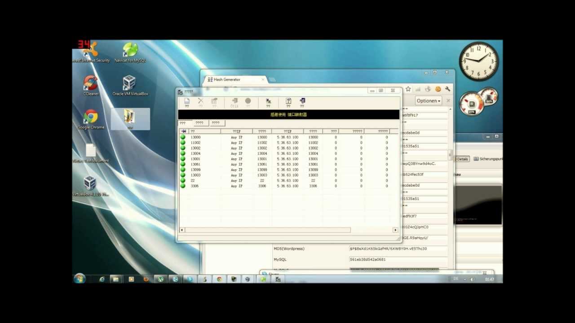This screenshot has width=575, height=323.
Task: Open the Windows Start orb
Action: (x=80, y=279)
